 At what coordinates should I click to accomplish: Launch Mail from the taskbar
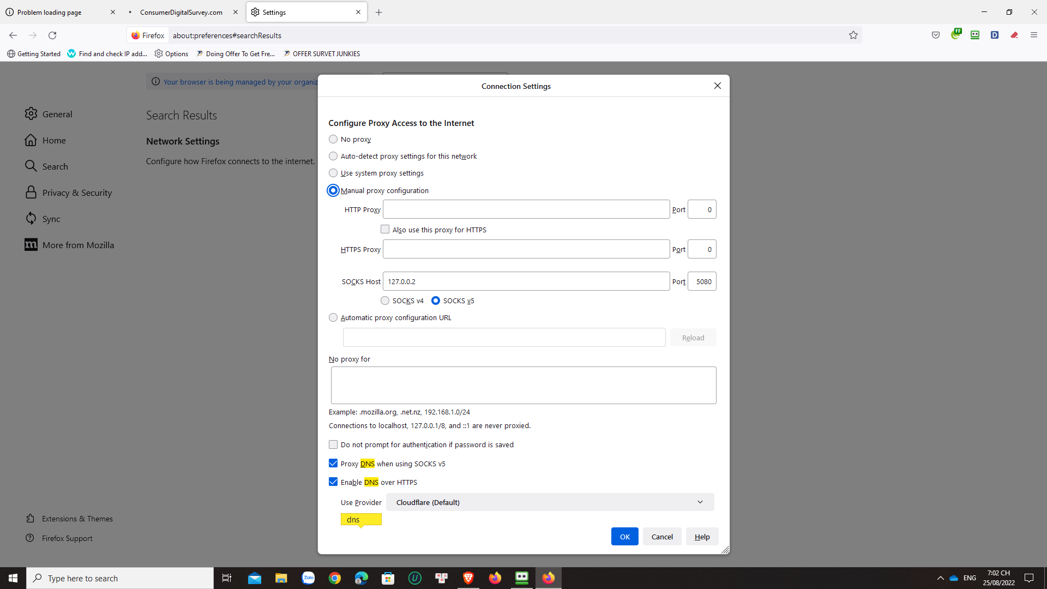255,578
